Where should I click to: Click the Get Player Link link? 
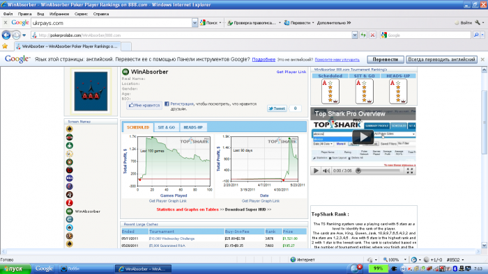(291, 72)
